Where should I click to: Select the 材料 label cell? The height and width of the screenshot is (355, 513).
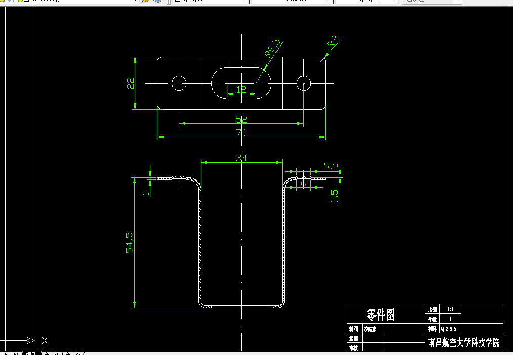(432, 329)
